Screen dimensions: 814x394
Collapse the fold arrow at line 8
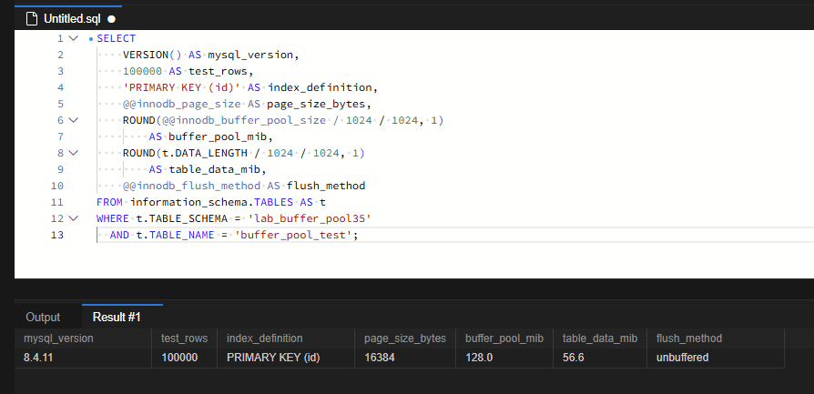point(73,153)
